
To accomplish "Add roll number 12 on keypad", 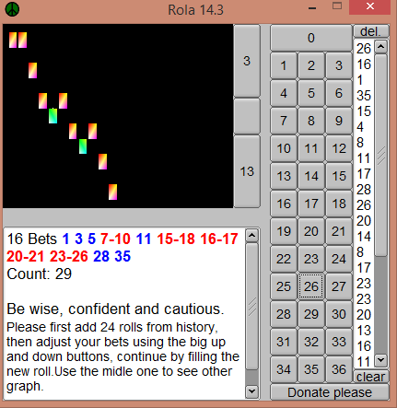I will coord(339,148).
